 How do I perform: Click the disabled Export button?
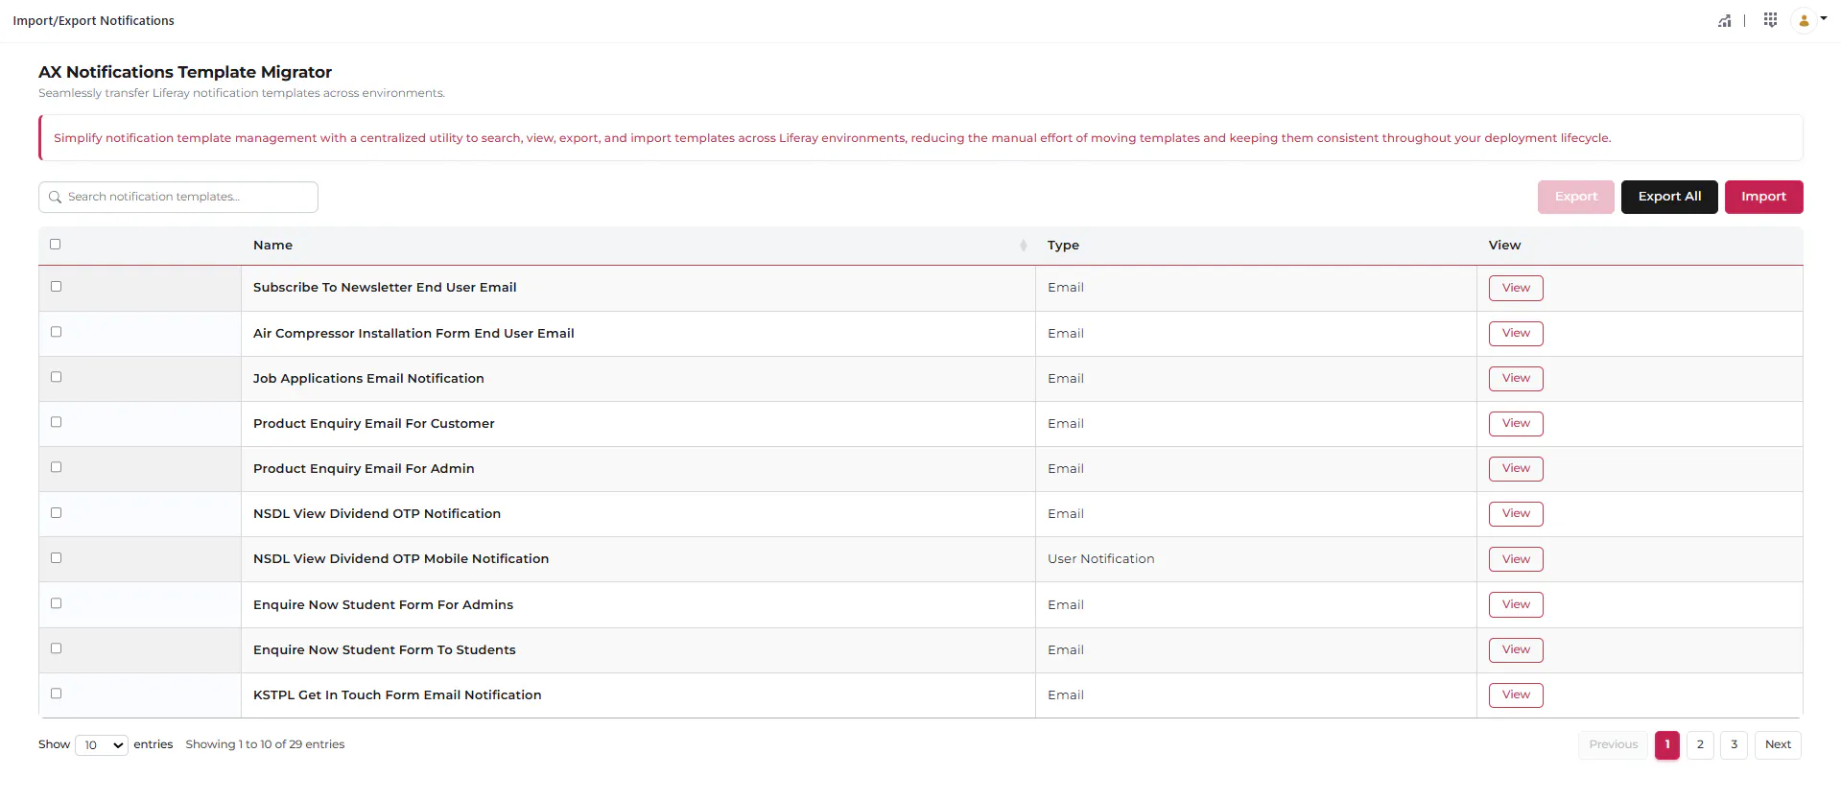(x=1576, y=197)
